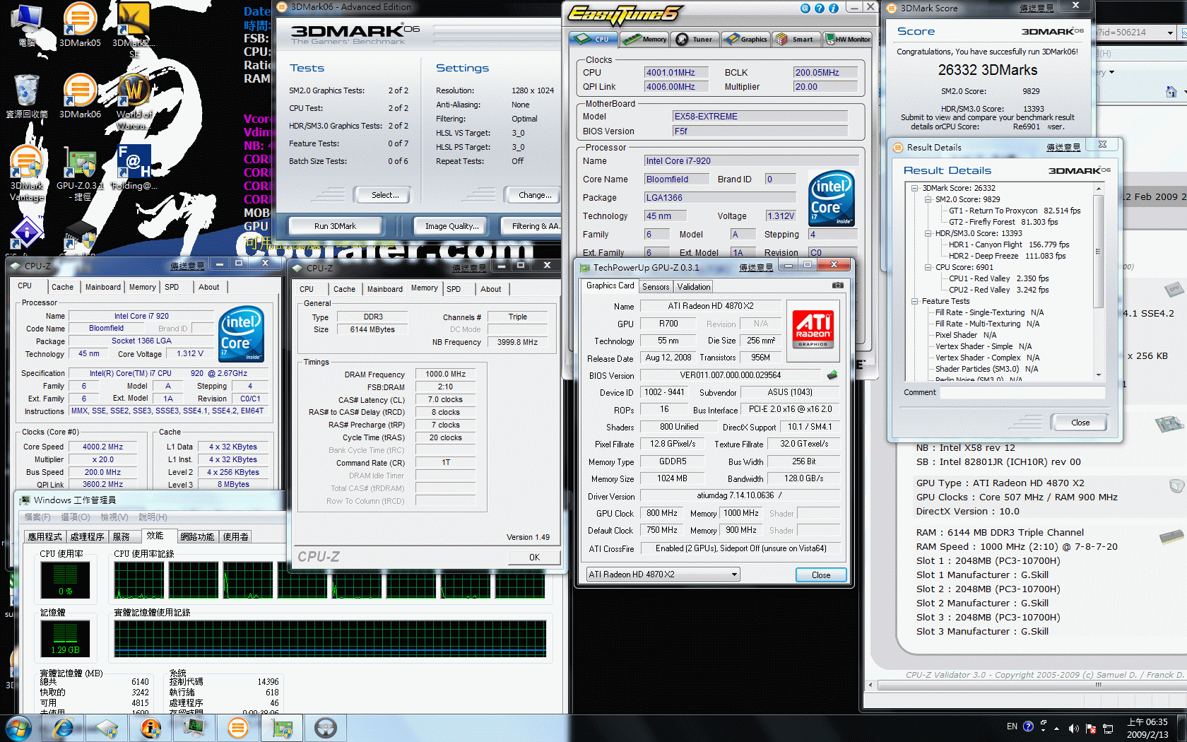
Task: Collapse the 'Feature Tests' tree node
Action: coord(914,301)
